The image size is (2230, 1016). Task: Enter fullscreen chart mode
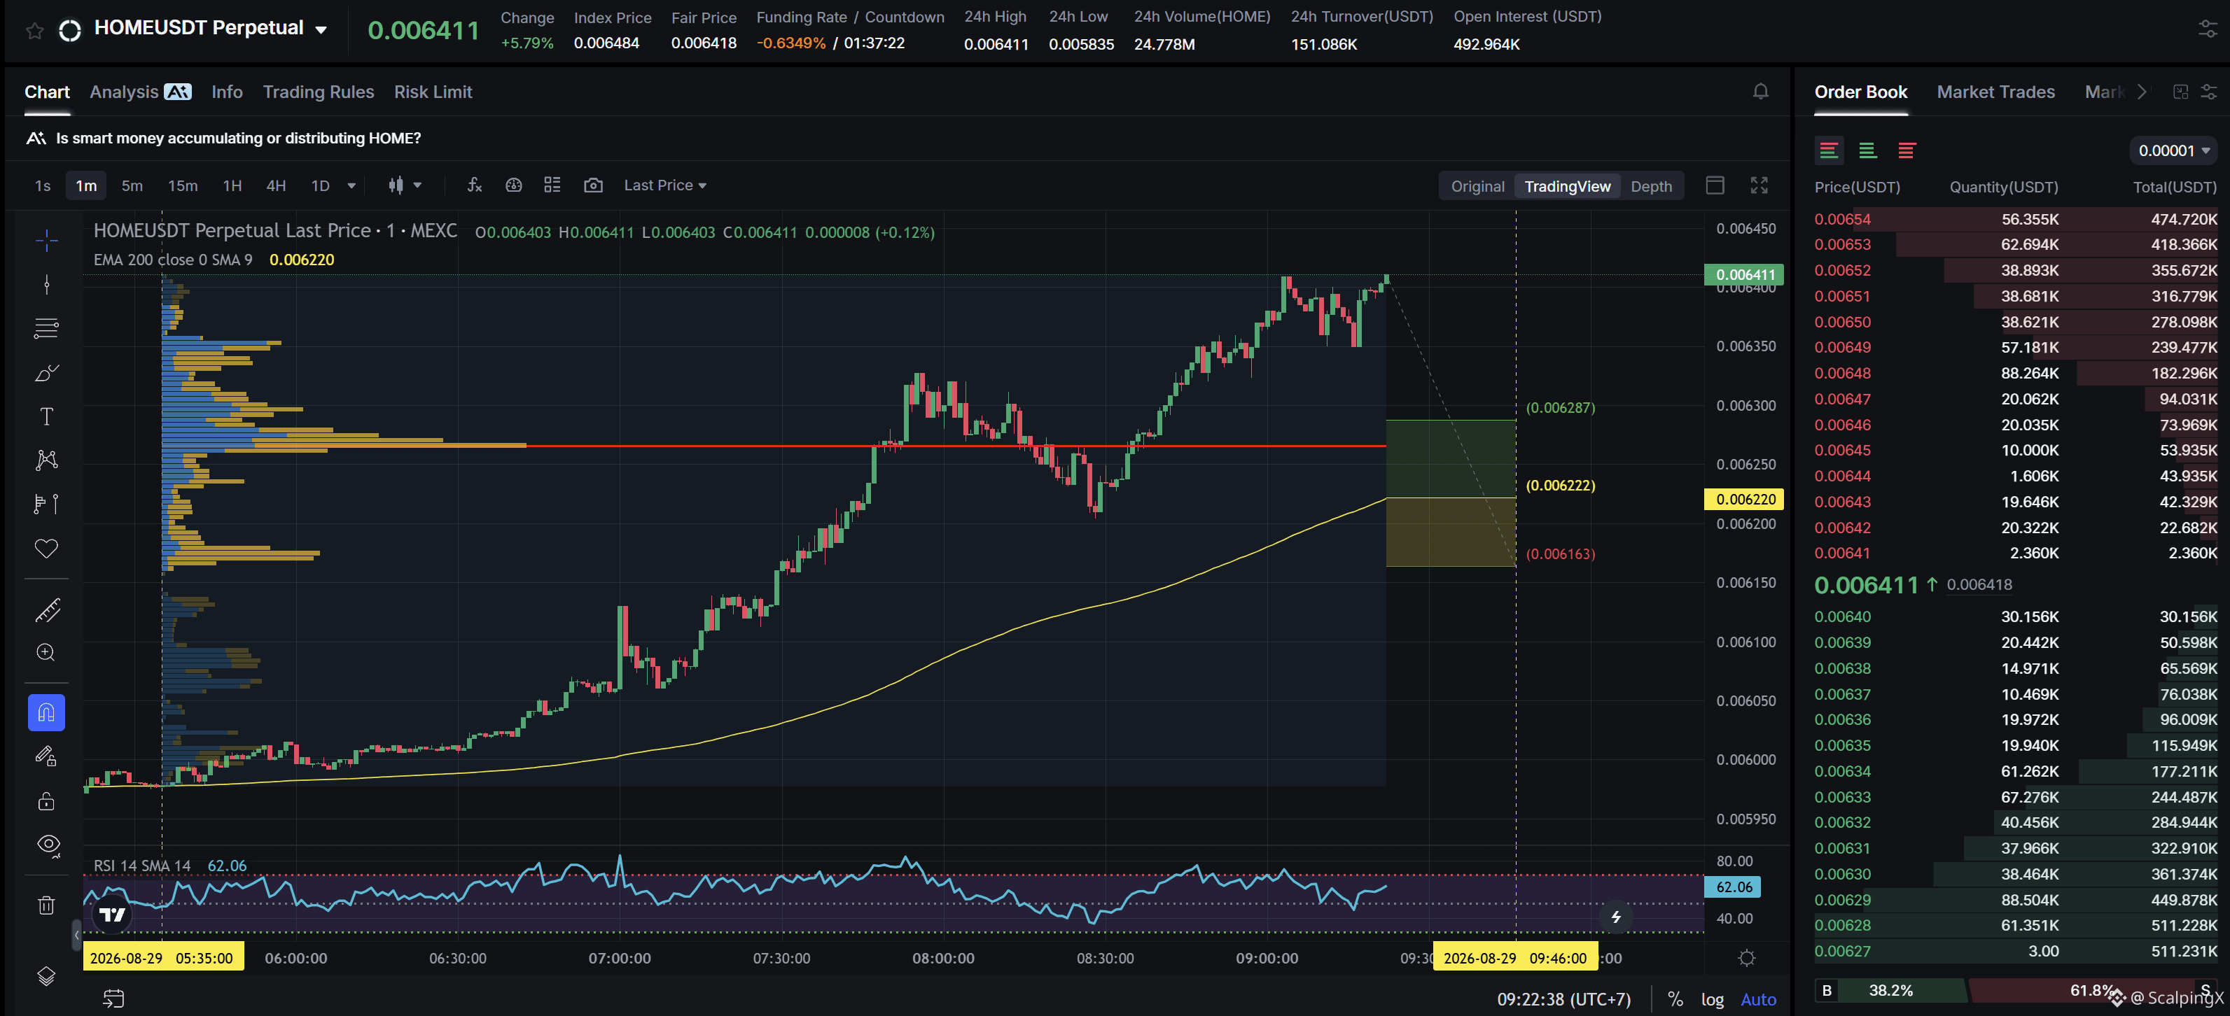(x=1759, y=185)
